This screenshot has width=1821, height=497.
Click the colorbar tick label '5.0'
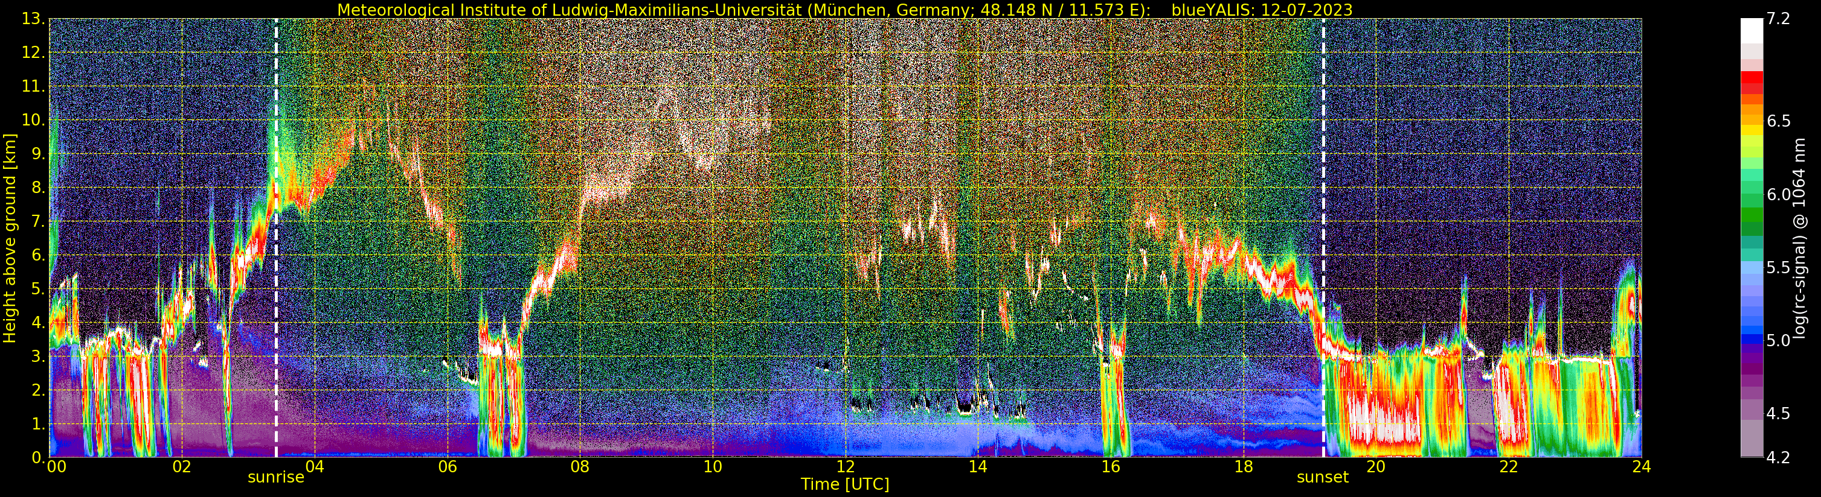(x=1778, y=340)
